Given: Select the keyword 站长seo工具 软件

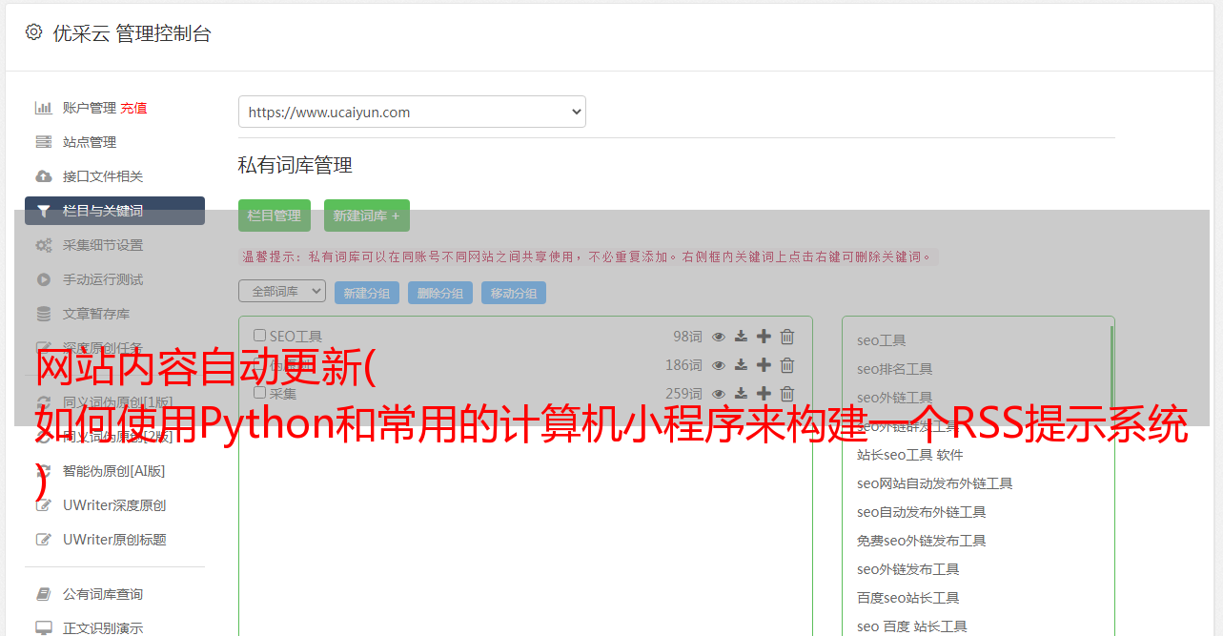Looking at the screenshot, I should [x=910, y=455].
